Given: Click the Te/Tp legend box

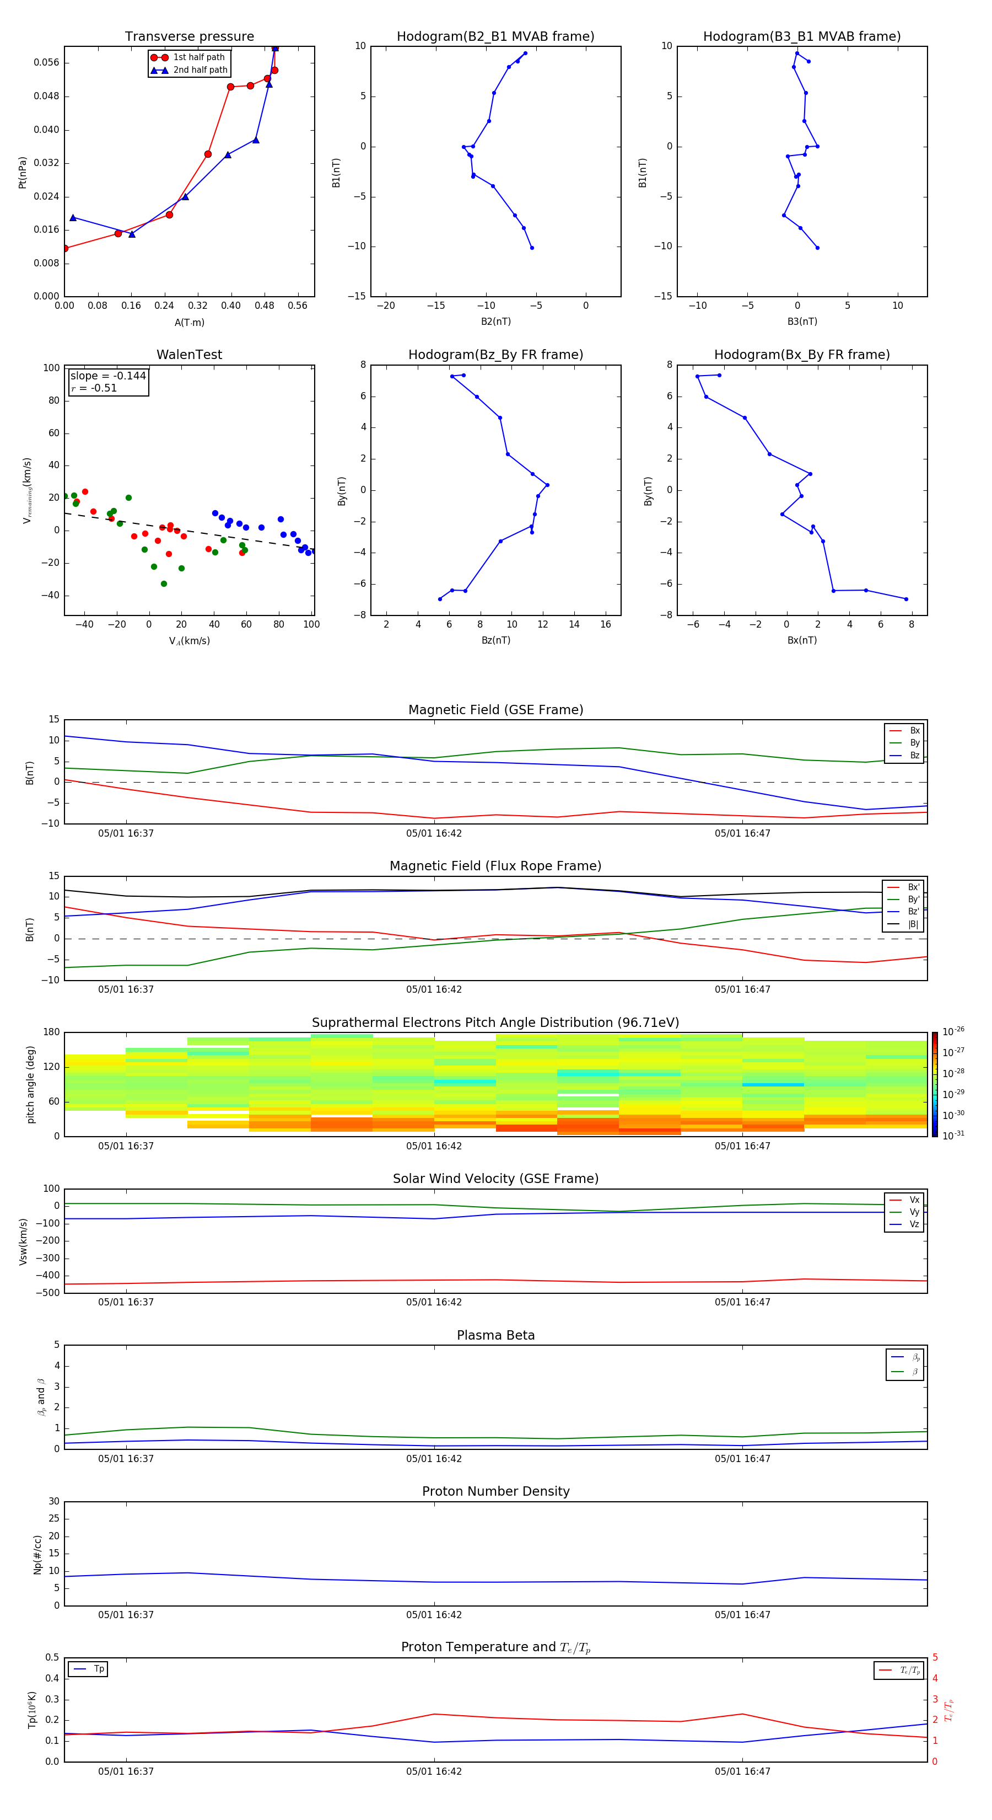Looking at the screenshot, I should pyautogui.click(x=899, y=1670).
